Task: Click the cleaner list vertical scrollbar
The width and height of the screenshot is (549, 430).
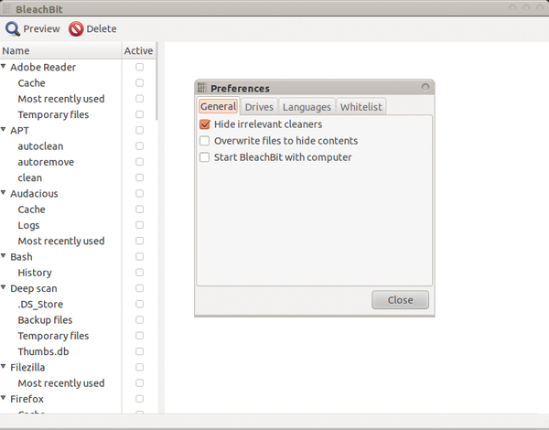Action: coord(156,81)
